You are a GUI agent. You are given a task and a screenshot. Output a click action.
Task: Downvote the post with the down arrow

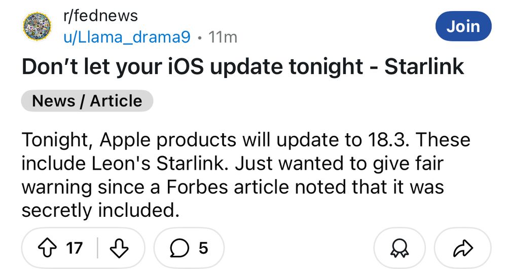tap(119, 248)
